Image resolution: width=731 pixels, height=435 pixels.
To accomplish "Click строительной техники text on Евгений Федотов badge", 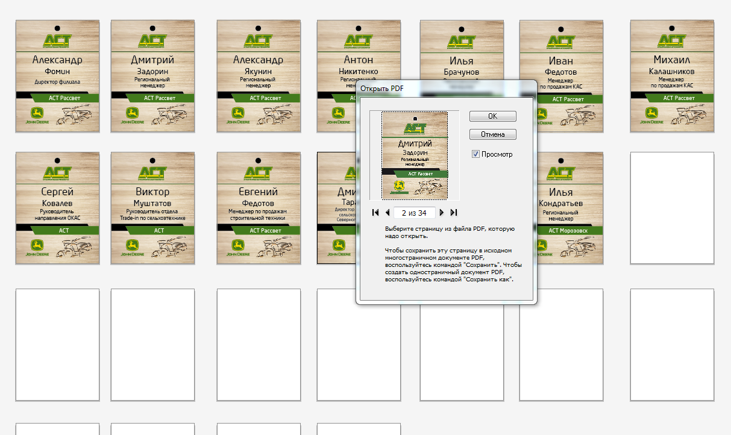I will coord(259,218).
